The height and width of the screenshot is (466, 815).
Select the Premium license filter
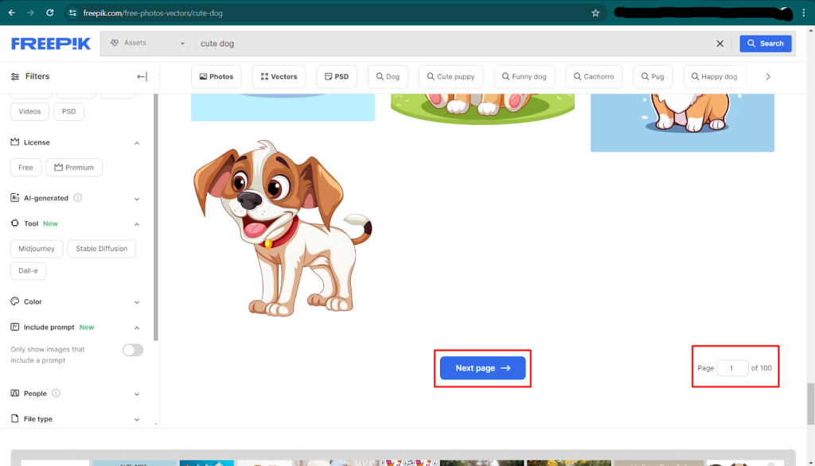[x=74, y=167]
